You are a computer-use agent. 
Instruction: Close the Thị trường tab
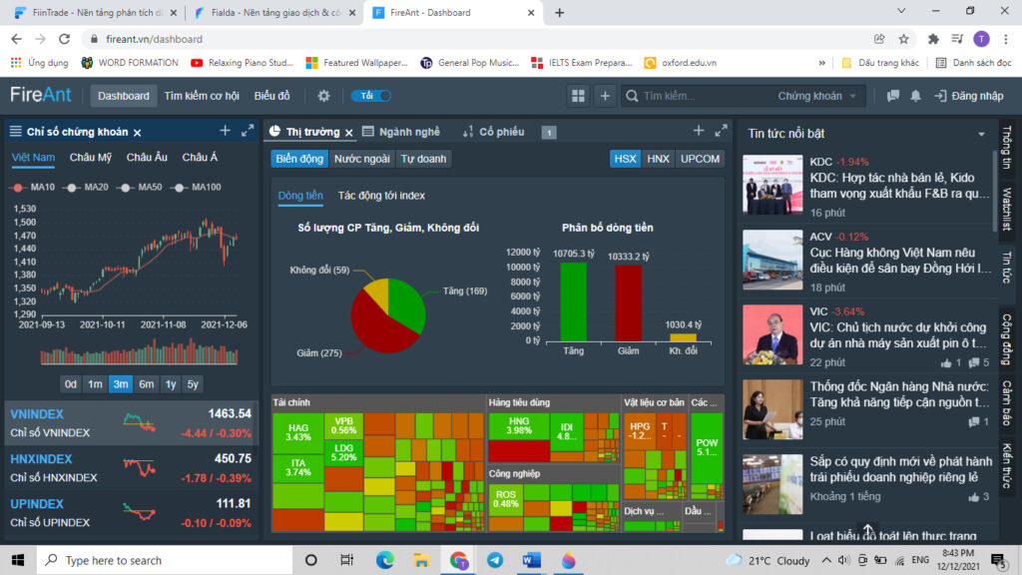point(349,133)
